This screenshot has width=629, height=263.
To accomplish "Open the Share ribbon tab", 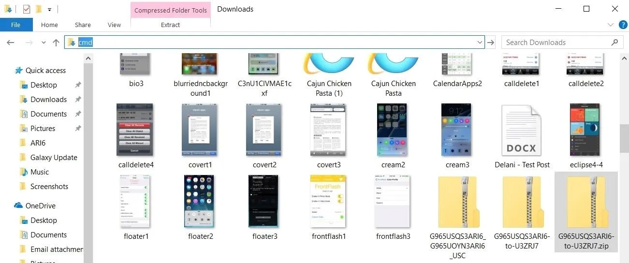I will tap(83, 25).
